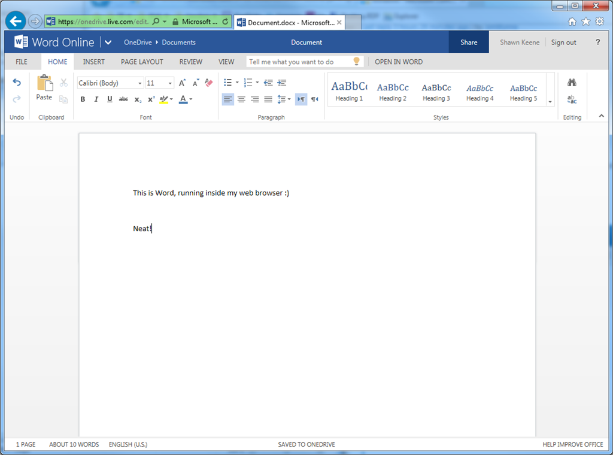613x455 pixels.
Task: Open the Font Size dropdown
Action: pos(169,83)
